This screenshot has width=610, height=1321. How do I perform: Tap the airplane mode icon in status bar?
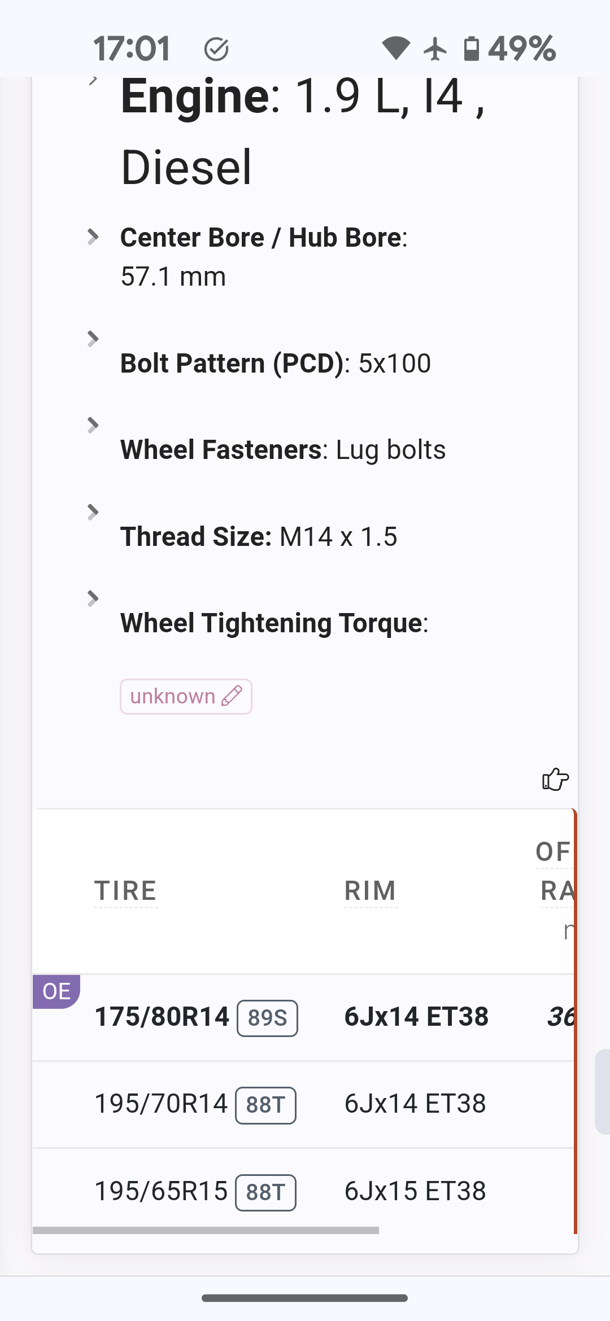point(435,49)
